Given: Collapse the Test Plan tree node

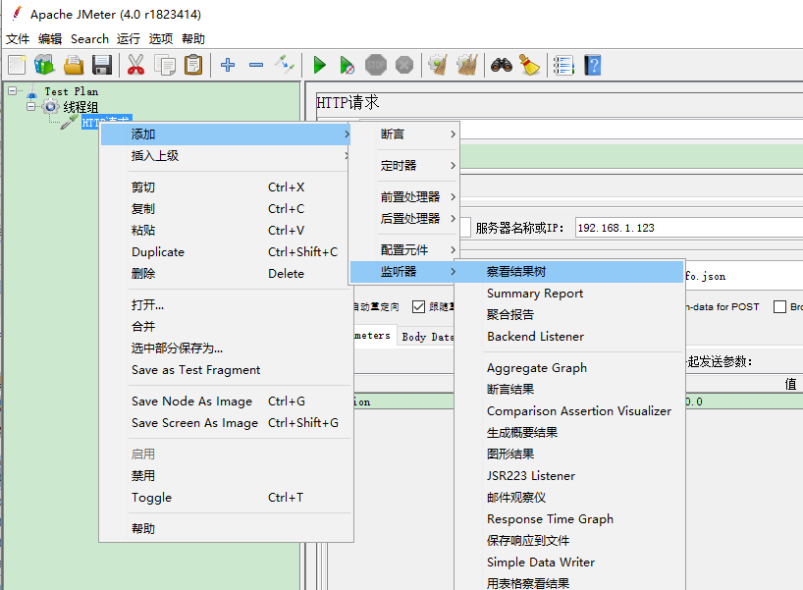Looking at the screenshot, I should [x=13, y=90].
